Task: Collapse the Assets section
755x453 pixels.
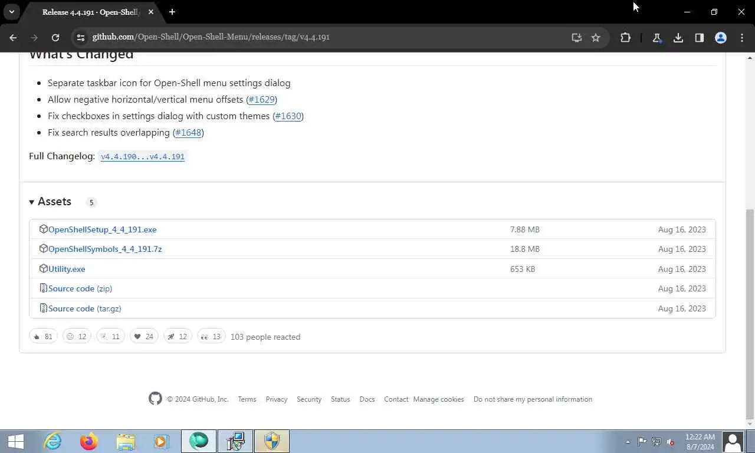Action: (50, 202)
